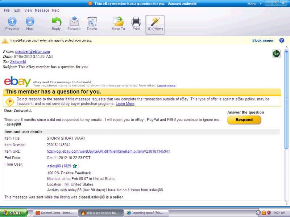Click the green Scan icon

[276, 54]
